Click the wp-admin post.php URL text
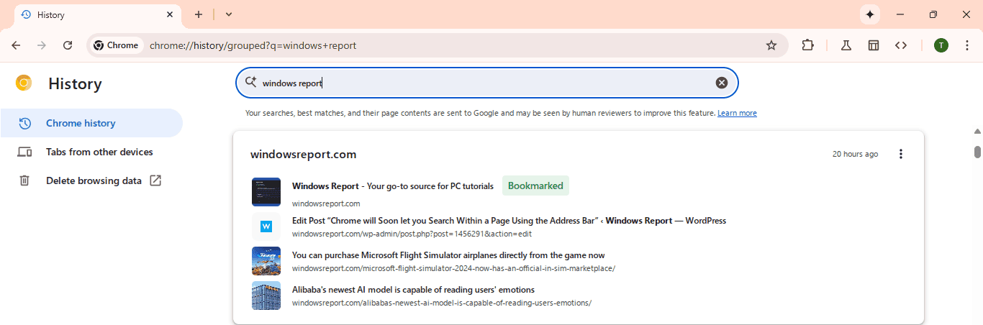983x325 pixels. (x=412, y=234)
